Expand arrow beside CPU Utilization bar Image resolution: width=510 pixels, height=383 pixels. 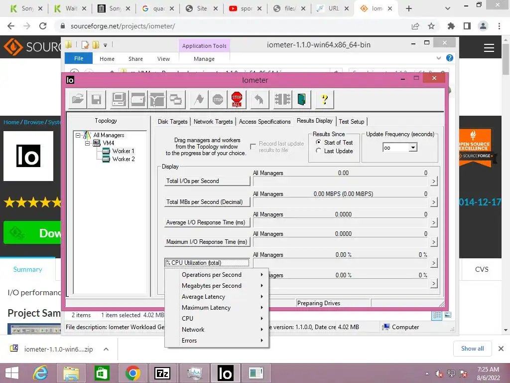(x=434, y=263)
